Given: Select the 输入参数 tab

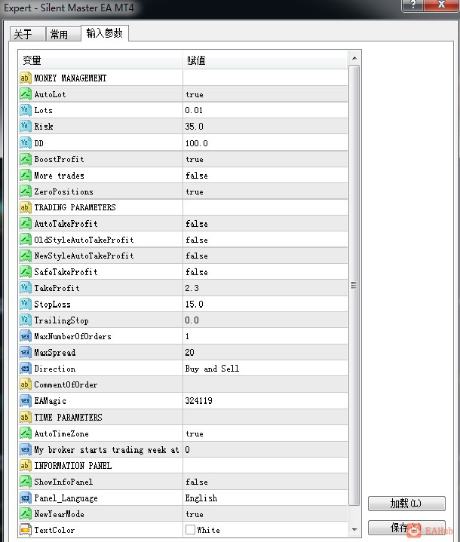Looking at the screenshot, I should [105, 33].
